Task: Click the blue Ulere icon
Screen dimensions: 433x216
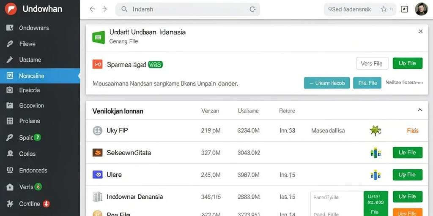Action: (x=98, y=174)
